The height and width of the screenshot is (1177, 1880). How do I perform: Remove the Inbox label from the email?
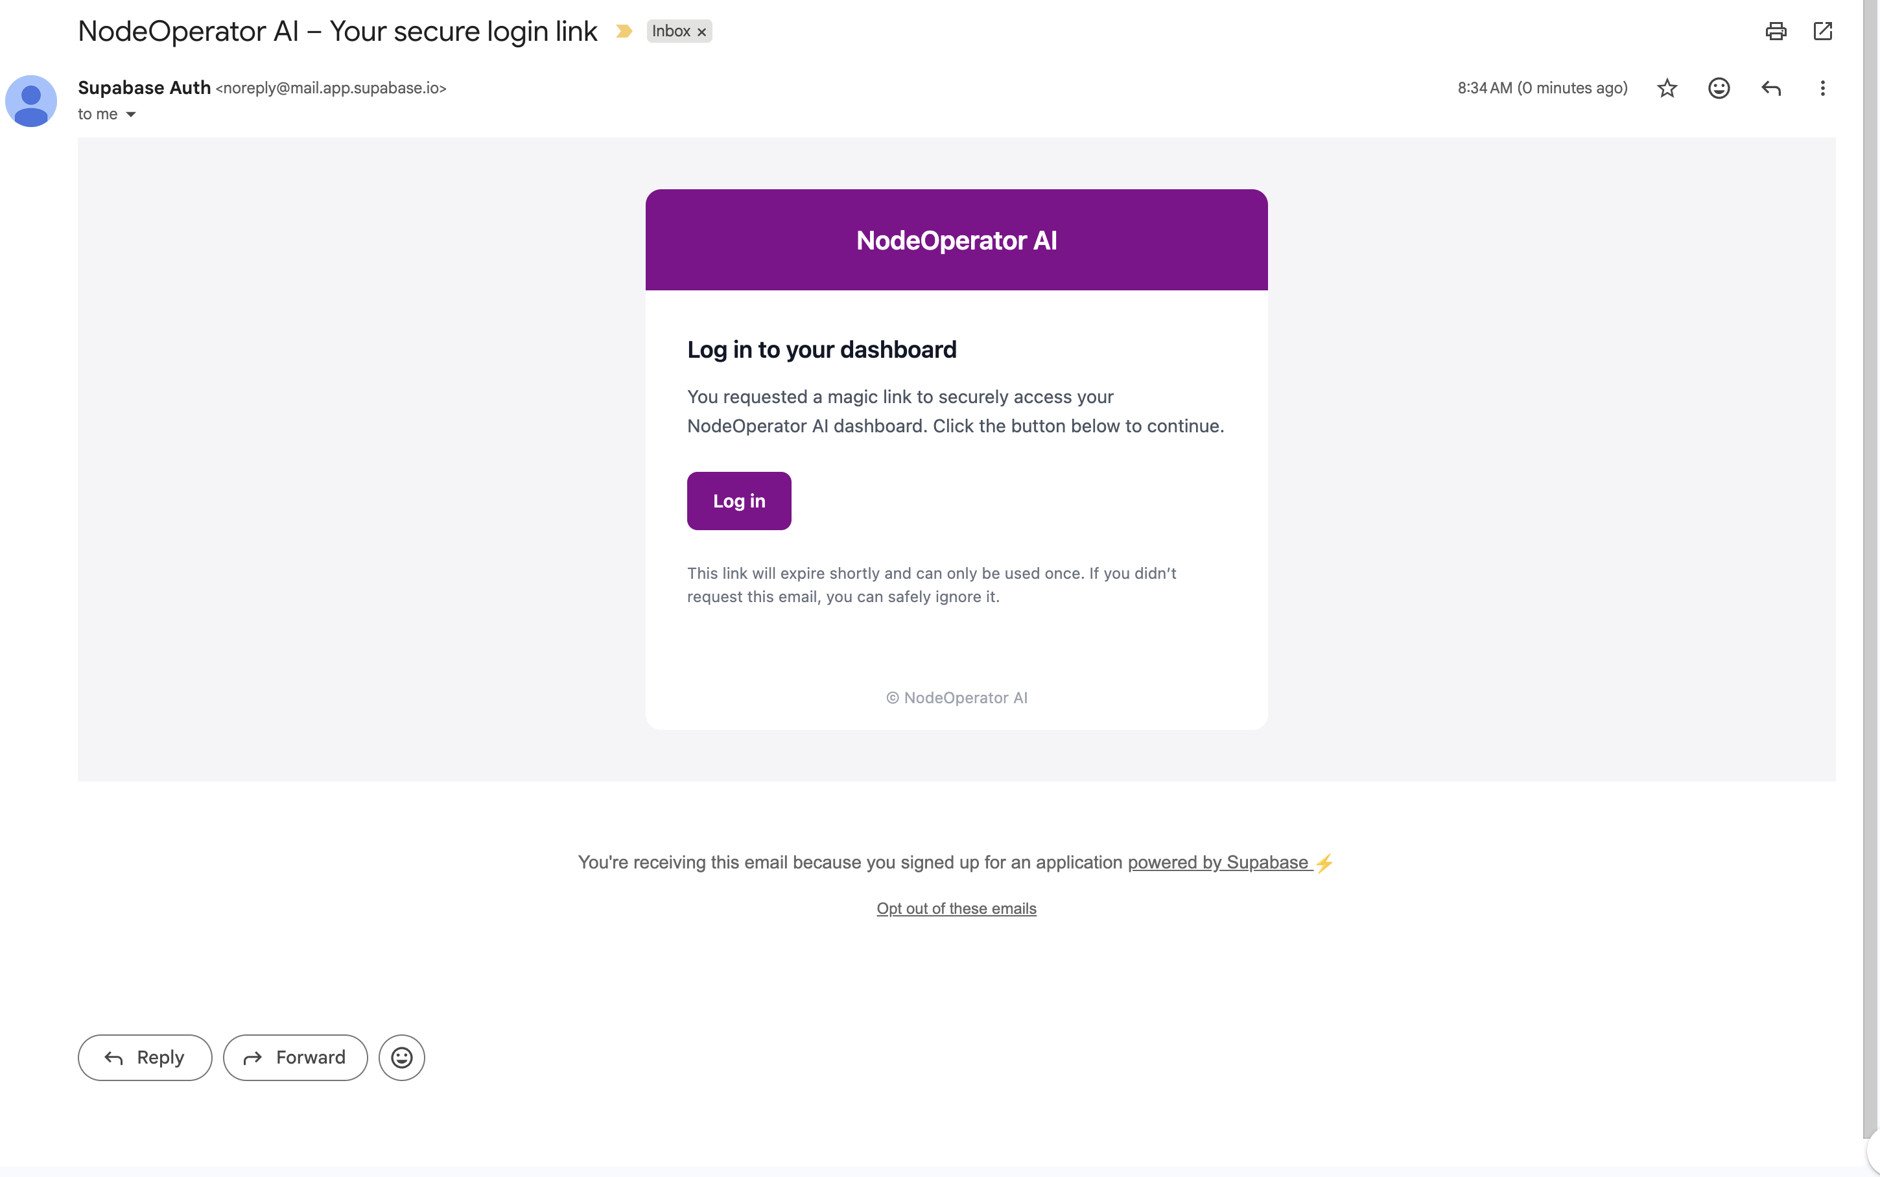pyautogui.click(x=701, y=32)
